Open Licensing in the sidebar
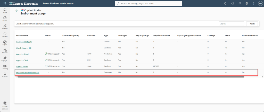Screen dimensions: 264x112 tap(5, 67)
